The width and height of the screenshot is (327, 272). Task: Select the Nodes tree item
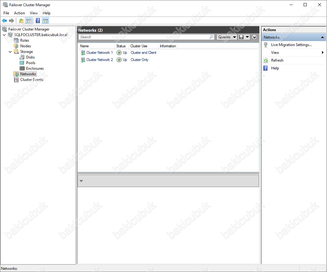coord(26,46)
